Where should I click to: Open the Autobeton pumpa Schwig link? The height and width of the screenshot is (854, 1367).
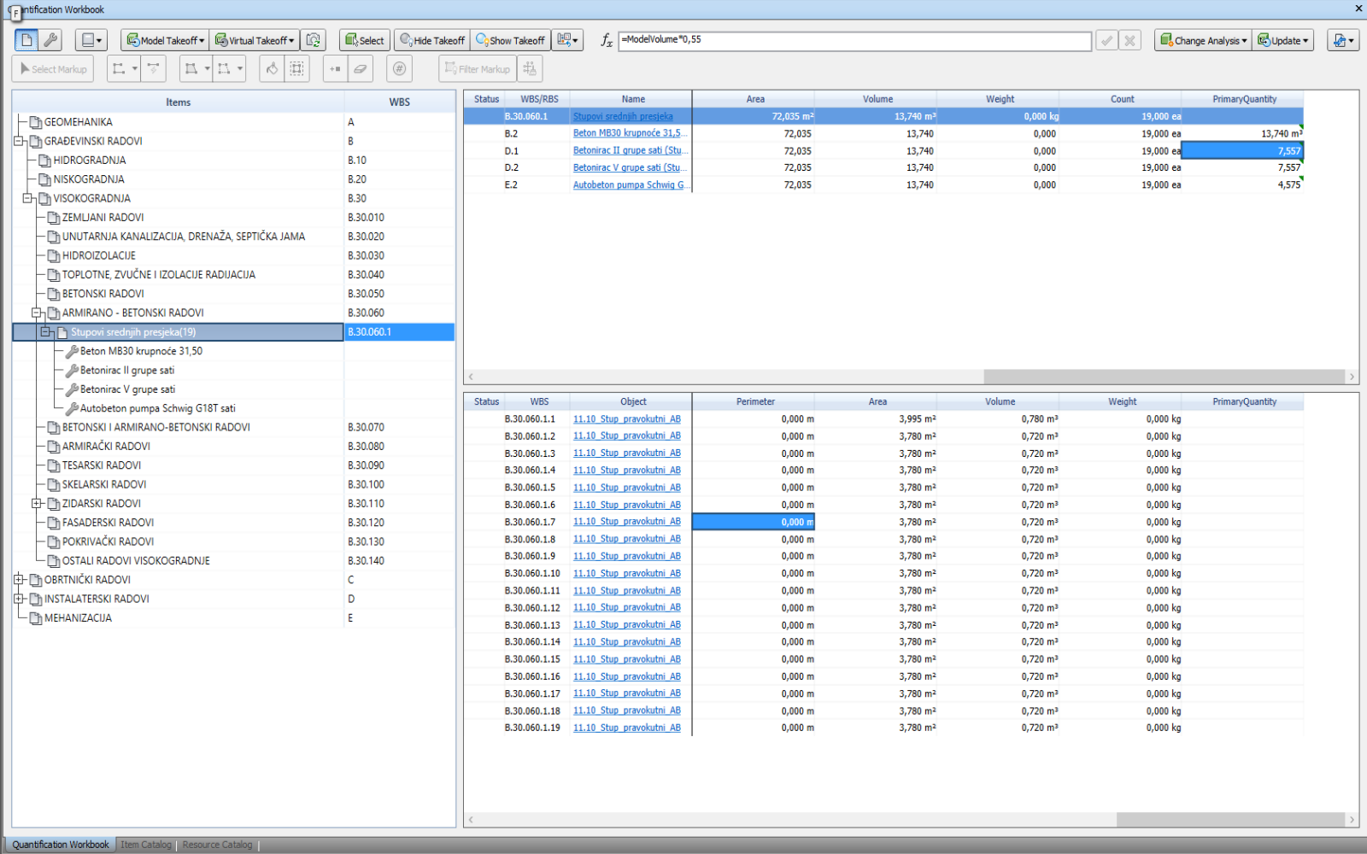pyautogui.click(x=628, y=185)
